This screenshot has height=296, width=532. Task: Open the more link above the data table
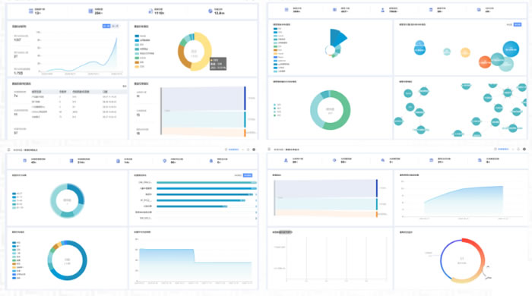[124, 86]
